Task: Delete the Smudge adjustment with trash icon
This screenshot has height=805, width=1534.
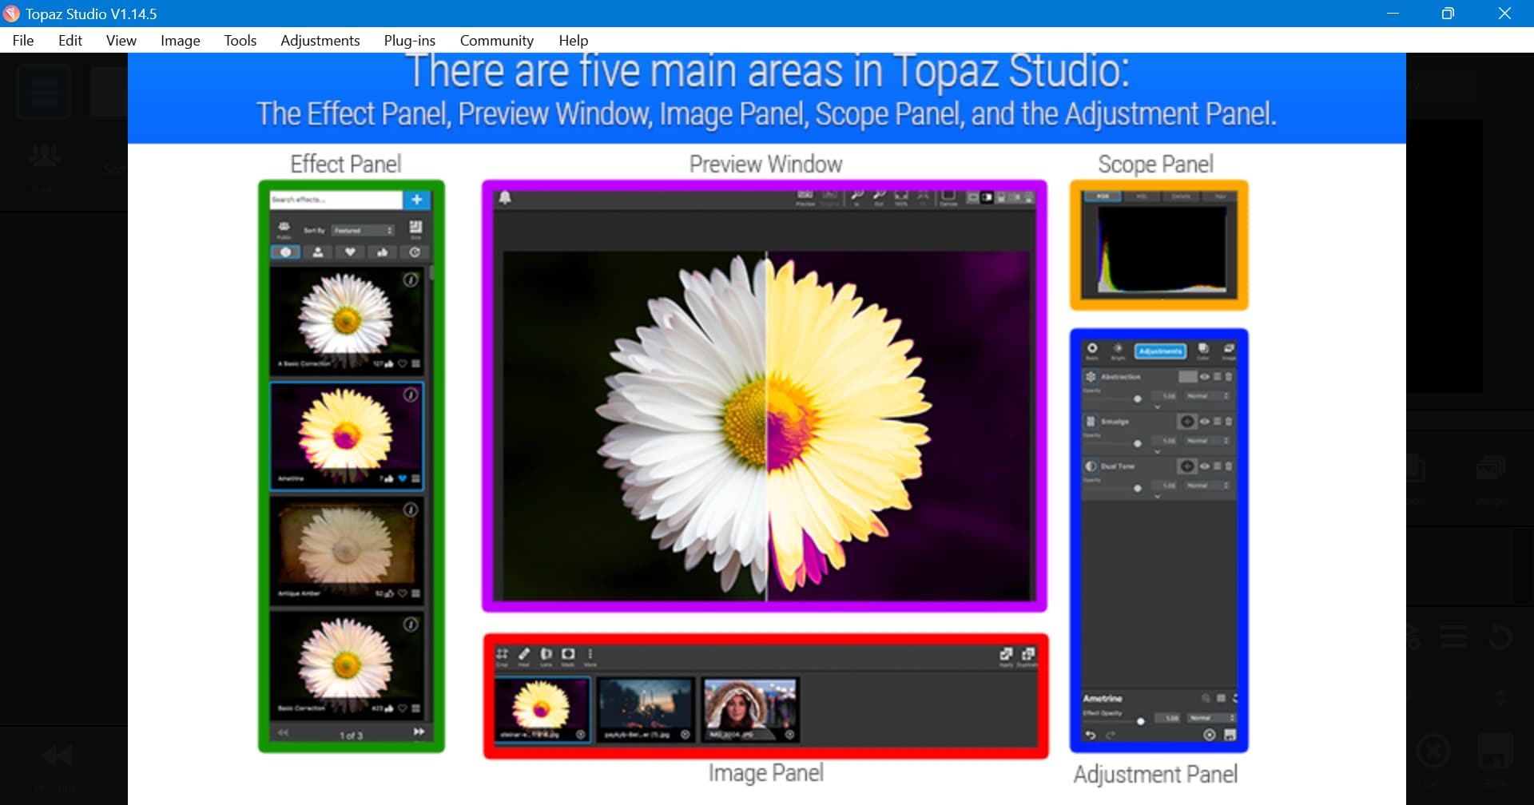Action: point(1229,422)
